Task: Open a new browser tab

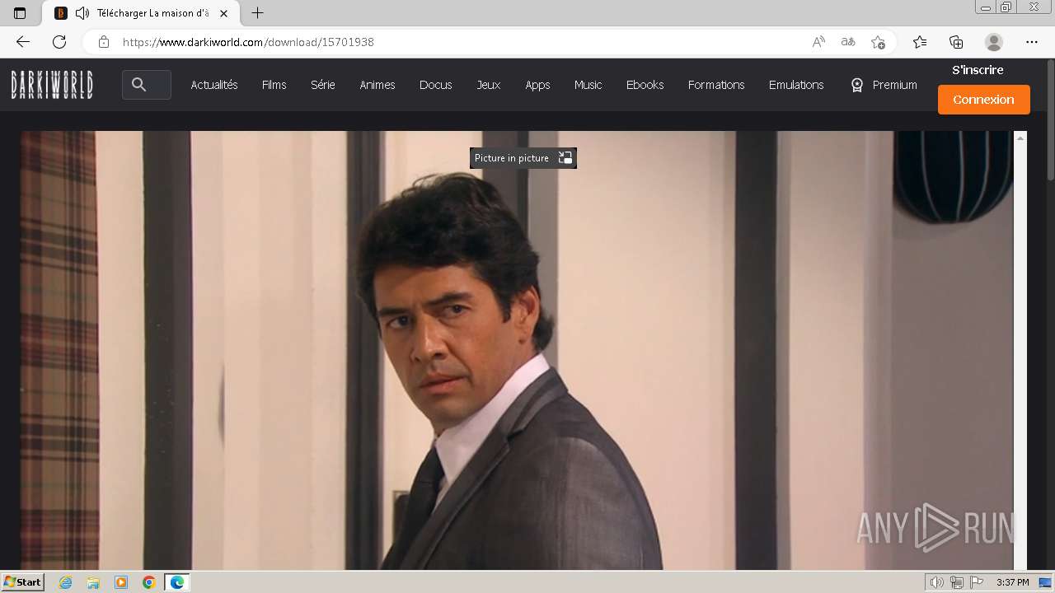Action: (x=257, y=13)
